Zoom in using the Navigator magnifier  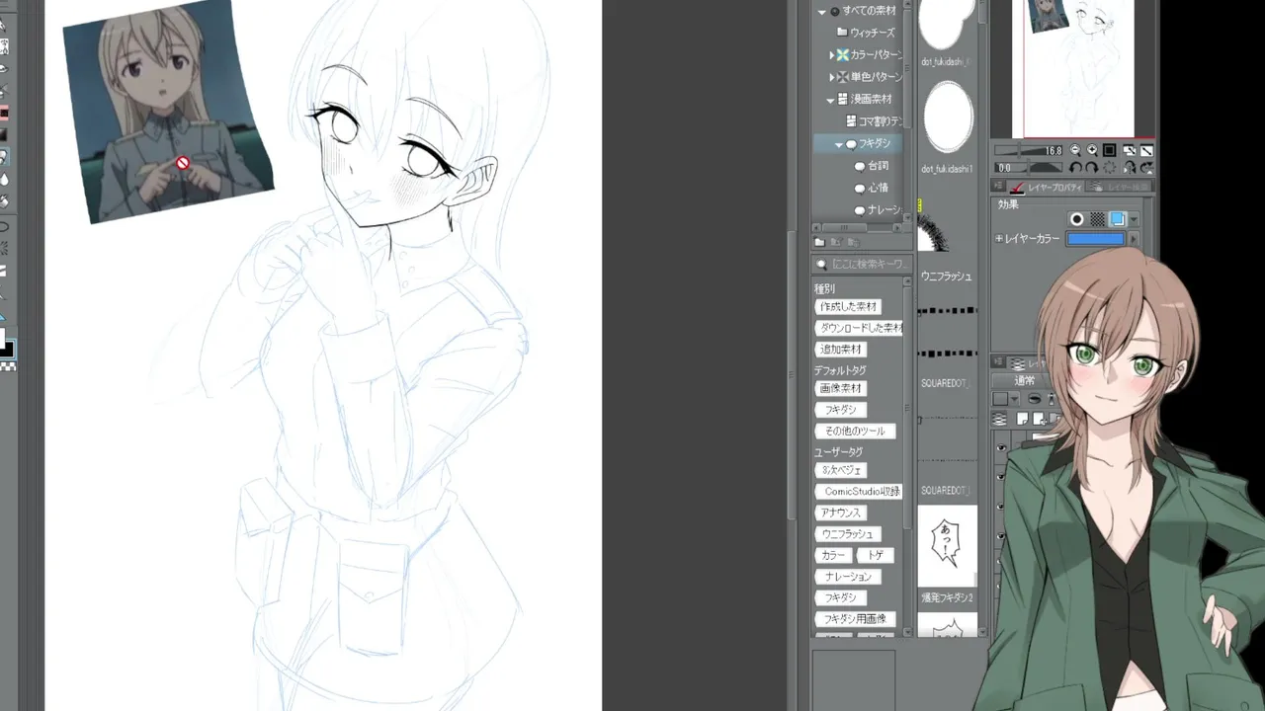tap(1092, 151)
